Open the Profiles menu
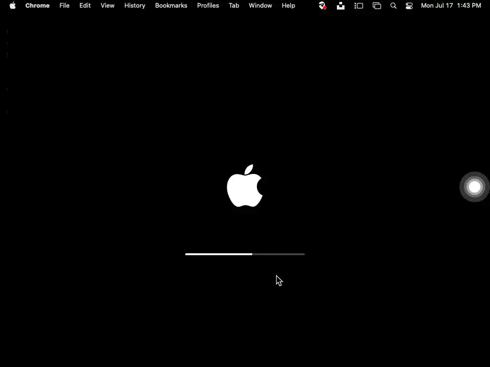 208,6
